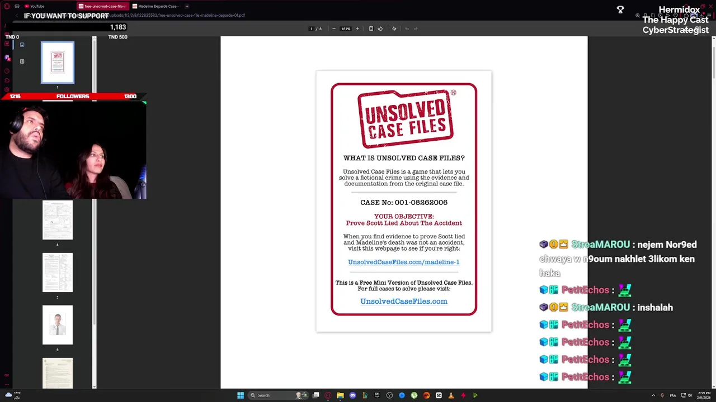Zoom in the PDF with plus button
716x402 pixels.
coord(357,28)
